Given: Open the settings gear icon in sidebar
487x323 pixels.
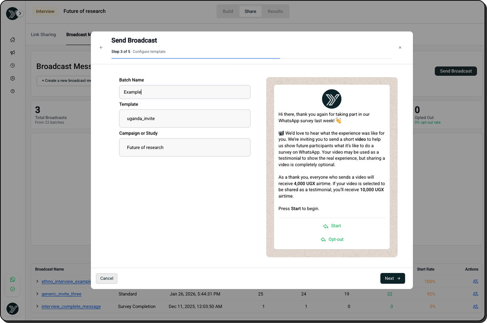Looking at the screenshot, I should pos(12,78).
